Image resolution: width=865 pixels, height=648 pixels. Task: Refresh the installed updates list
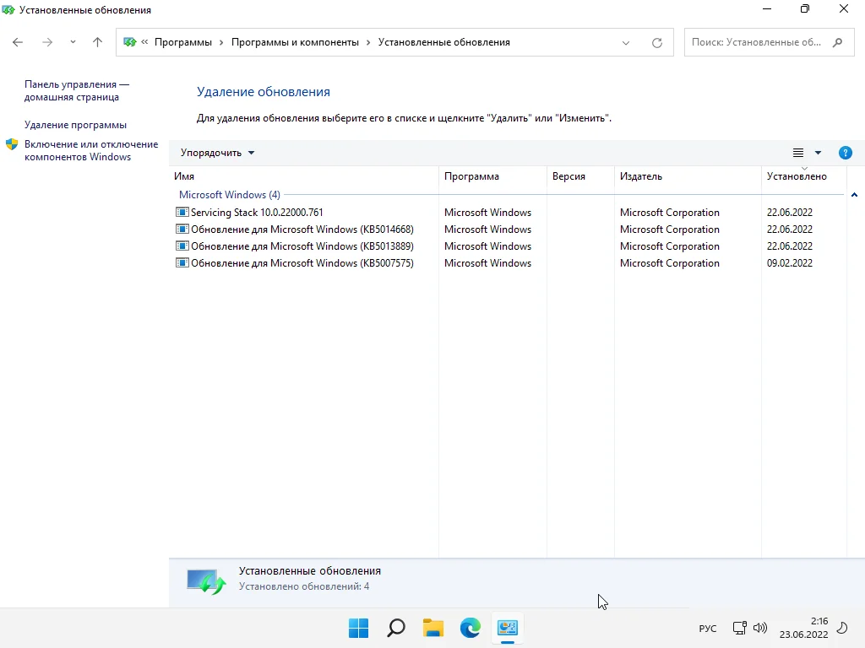coord(657,42)
